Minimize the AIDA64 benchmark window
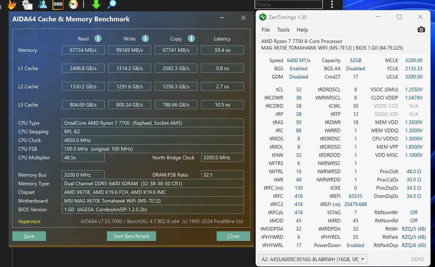Screen dimensions: 435x267 coord(222,18)
